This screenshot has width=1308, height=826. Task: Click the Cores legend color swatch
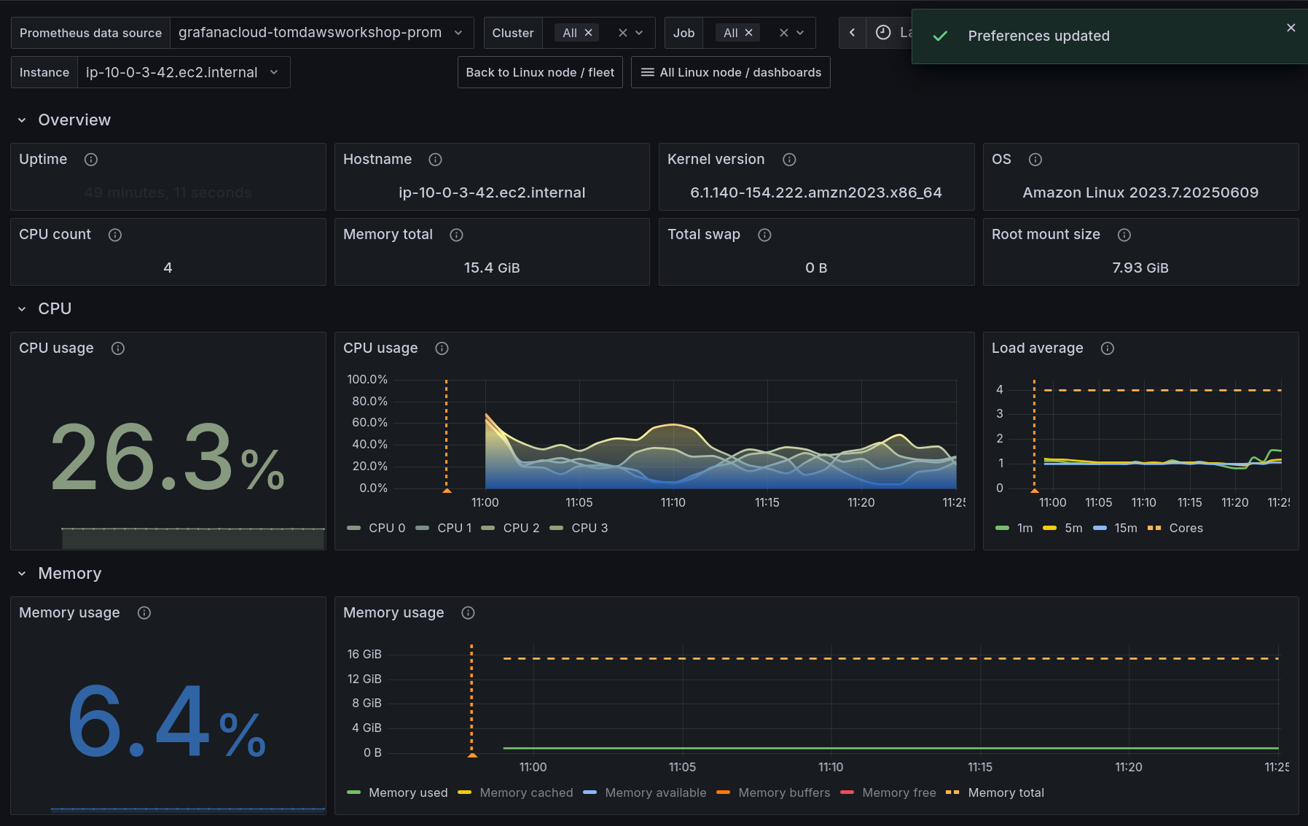[1154, 528]
